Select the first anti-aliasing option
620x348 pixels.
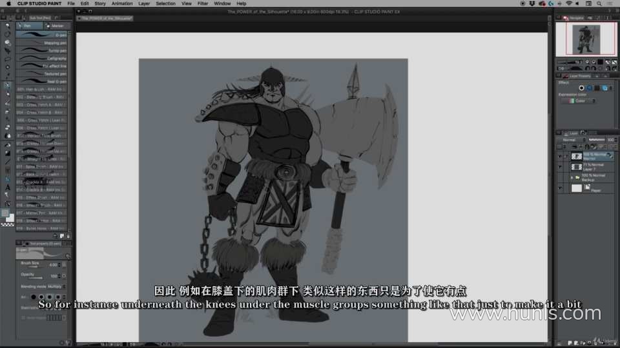coord(33,296)
